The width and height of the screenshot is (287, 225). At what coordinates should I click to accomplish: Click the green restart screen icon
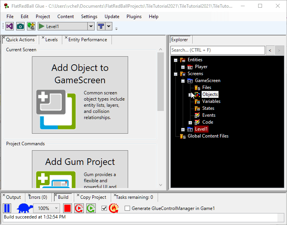coord(91,208)
